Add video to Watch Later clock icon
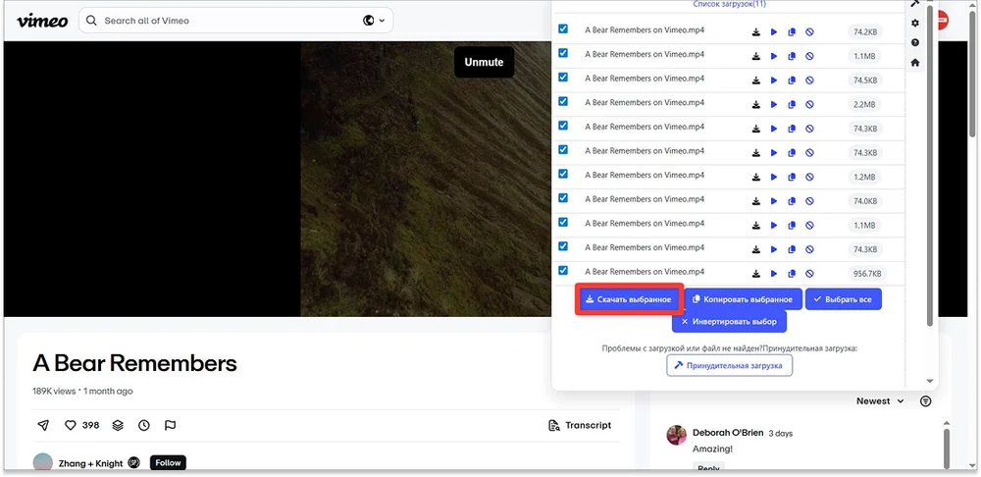This screenshot has height=477, width=981. point(144,425)
